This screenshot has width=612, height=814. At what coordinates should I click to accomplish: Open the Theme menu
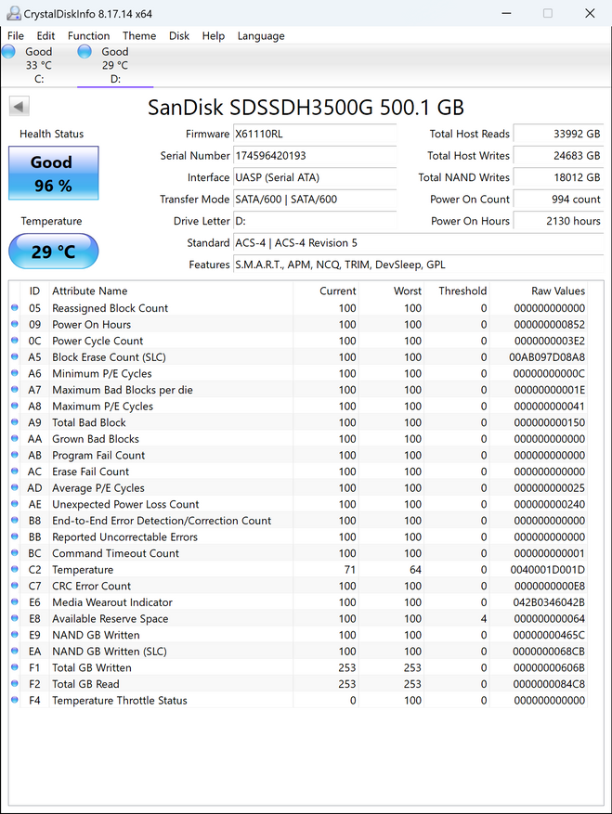(x=139, y=36)
